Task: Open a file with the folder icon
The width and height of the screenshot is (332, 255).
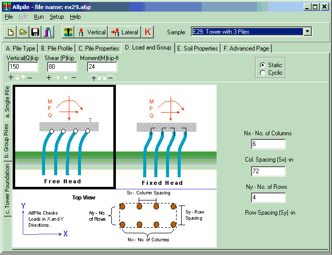Action: tap(23, 32)
